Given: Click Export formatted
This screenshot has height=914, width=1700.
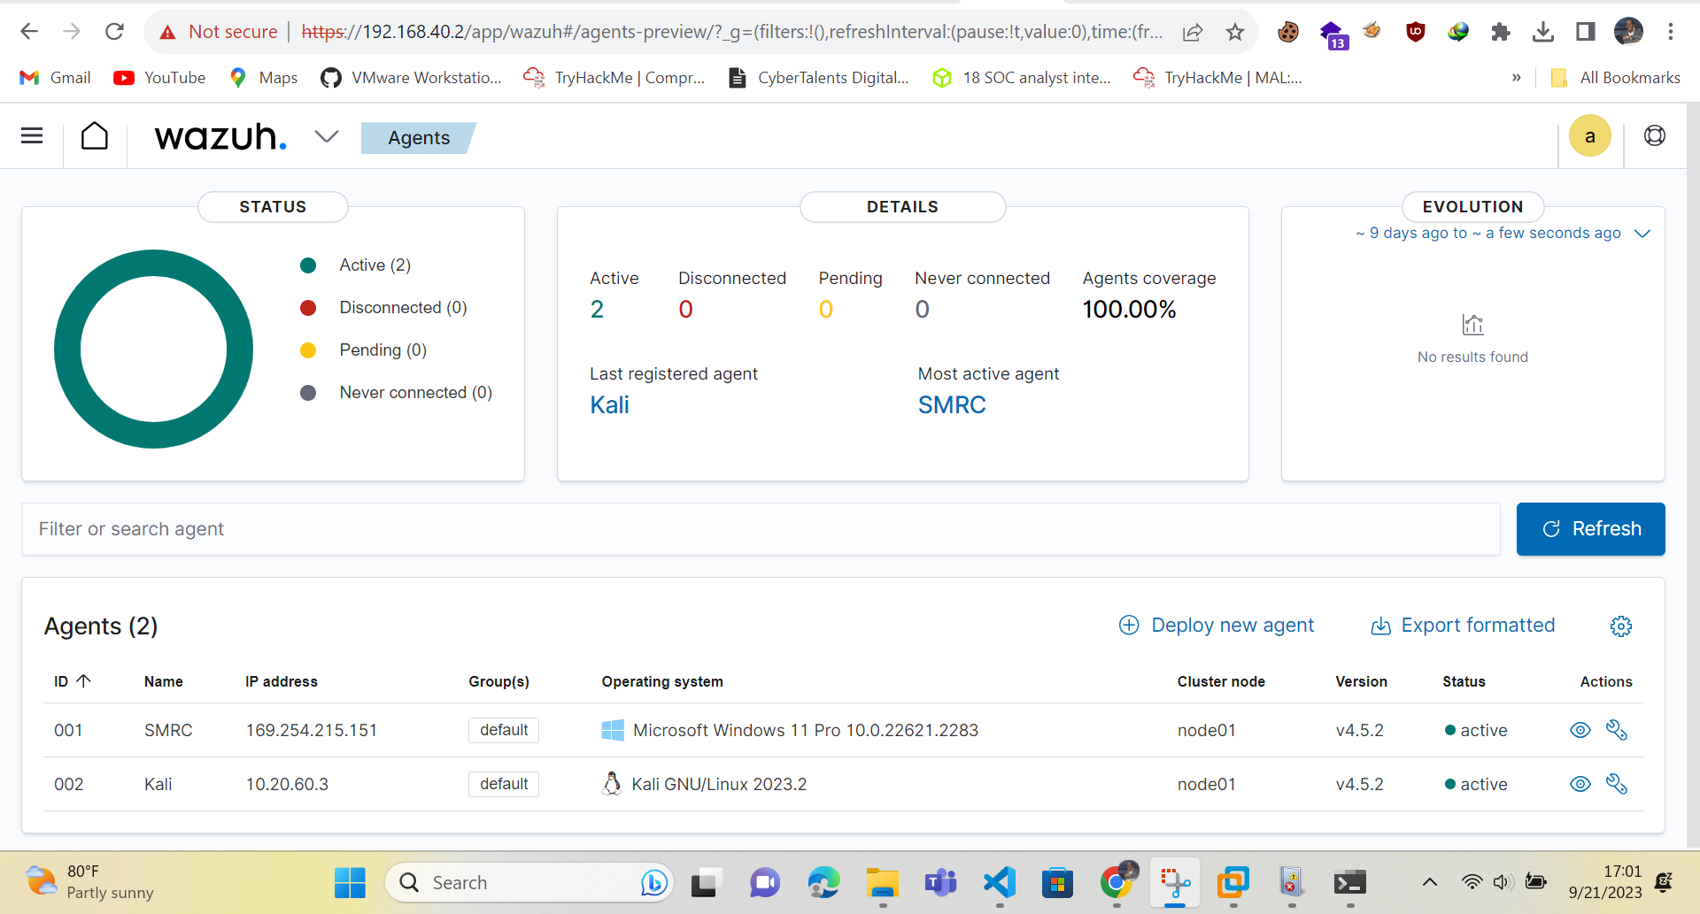Looking at the screenshot, I should [x=1463, y=626].
